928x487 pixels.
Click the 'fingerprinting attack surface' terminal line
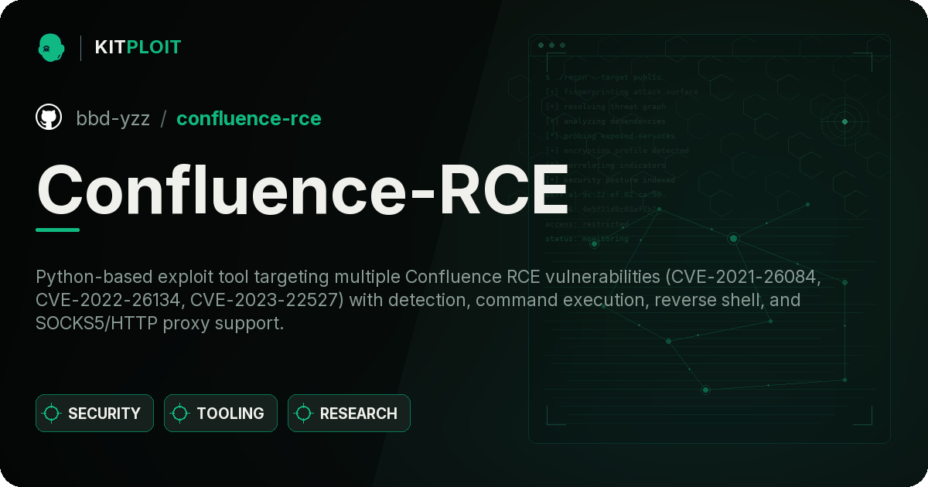621,92
